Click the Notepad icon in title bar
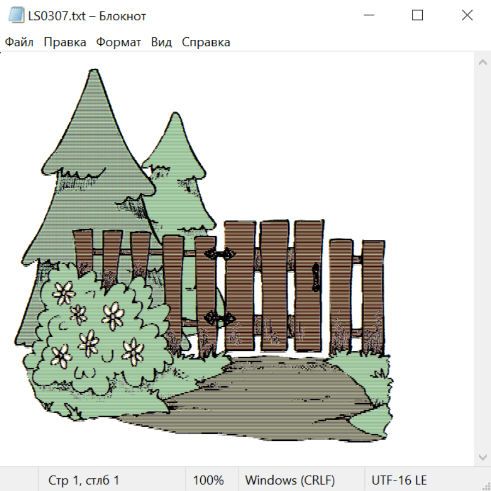Viewport: 491px width, 491px height. (16, 16)
